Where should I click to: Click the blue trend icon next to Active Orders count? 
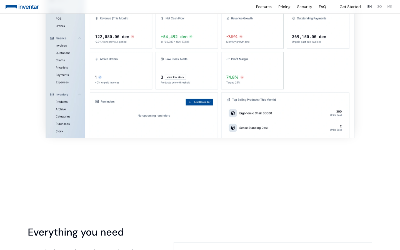(100, 77)
